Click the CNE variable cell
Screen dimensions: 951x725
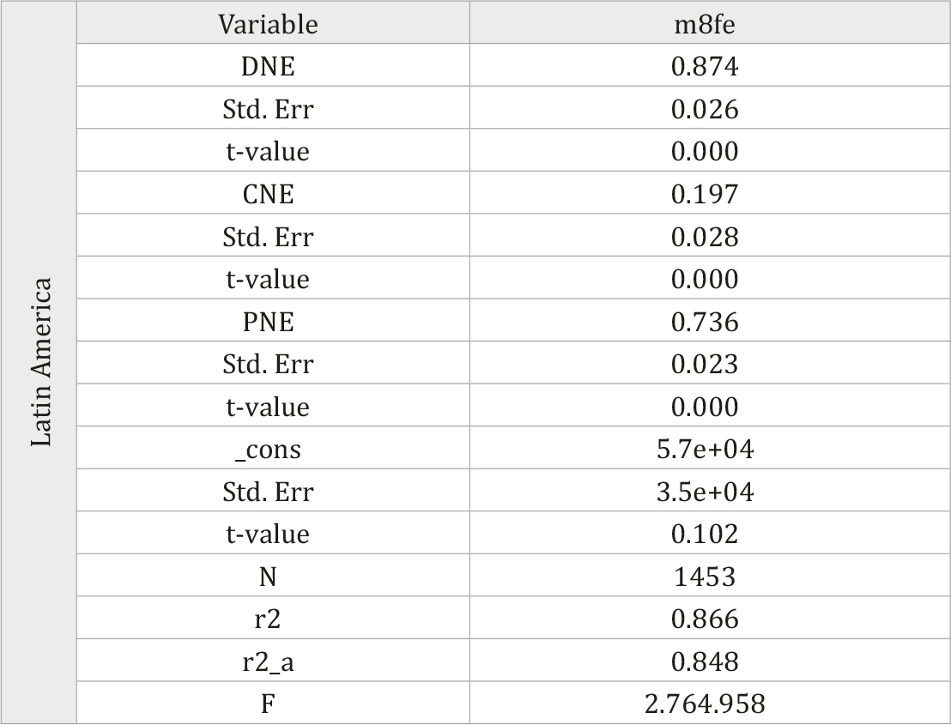pyautogui.click(x=268, y=194)
